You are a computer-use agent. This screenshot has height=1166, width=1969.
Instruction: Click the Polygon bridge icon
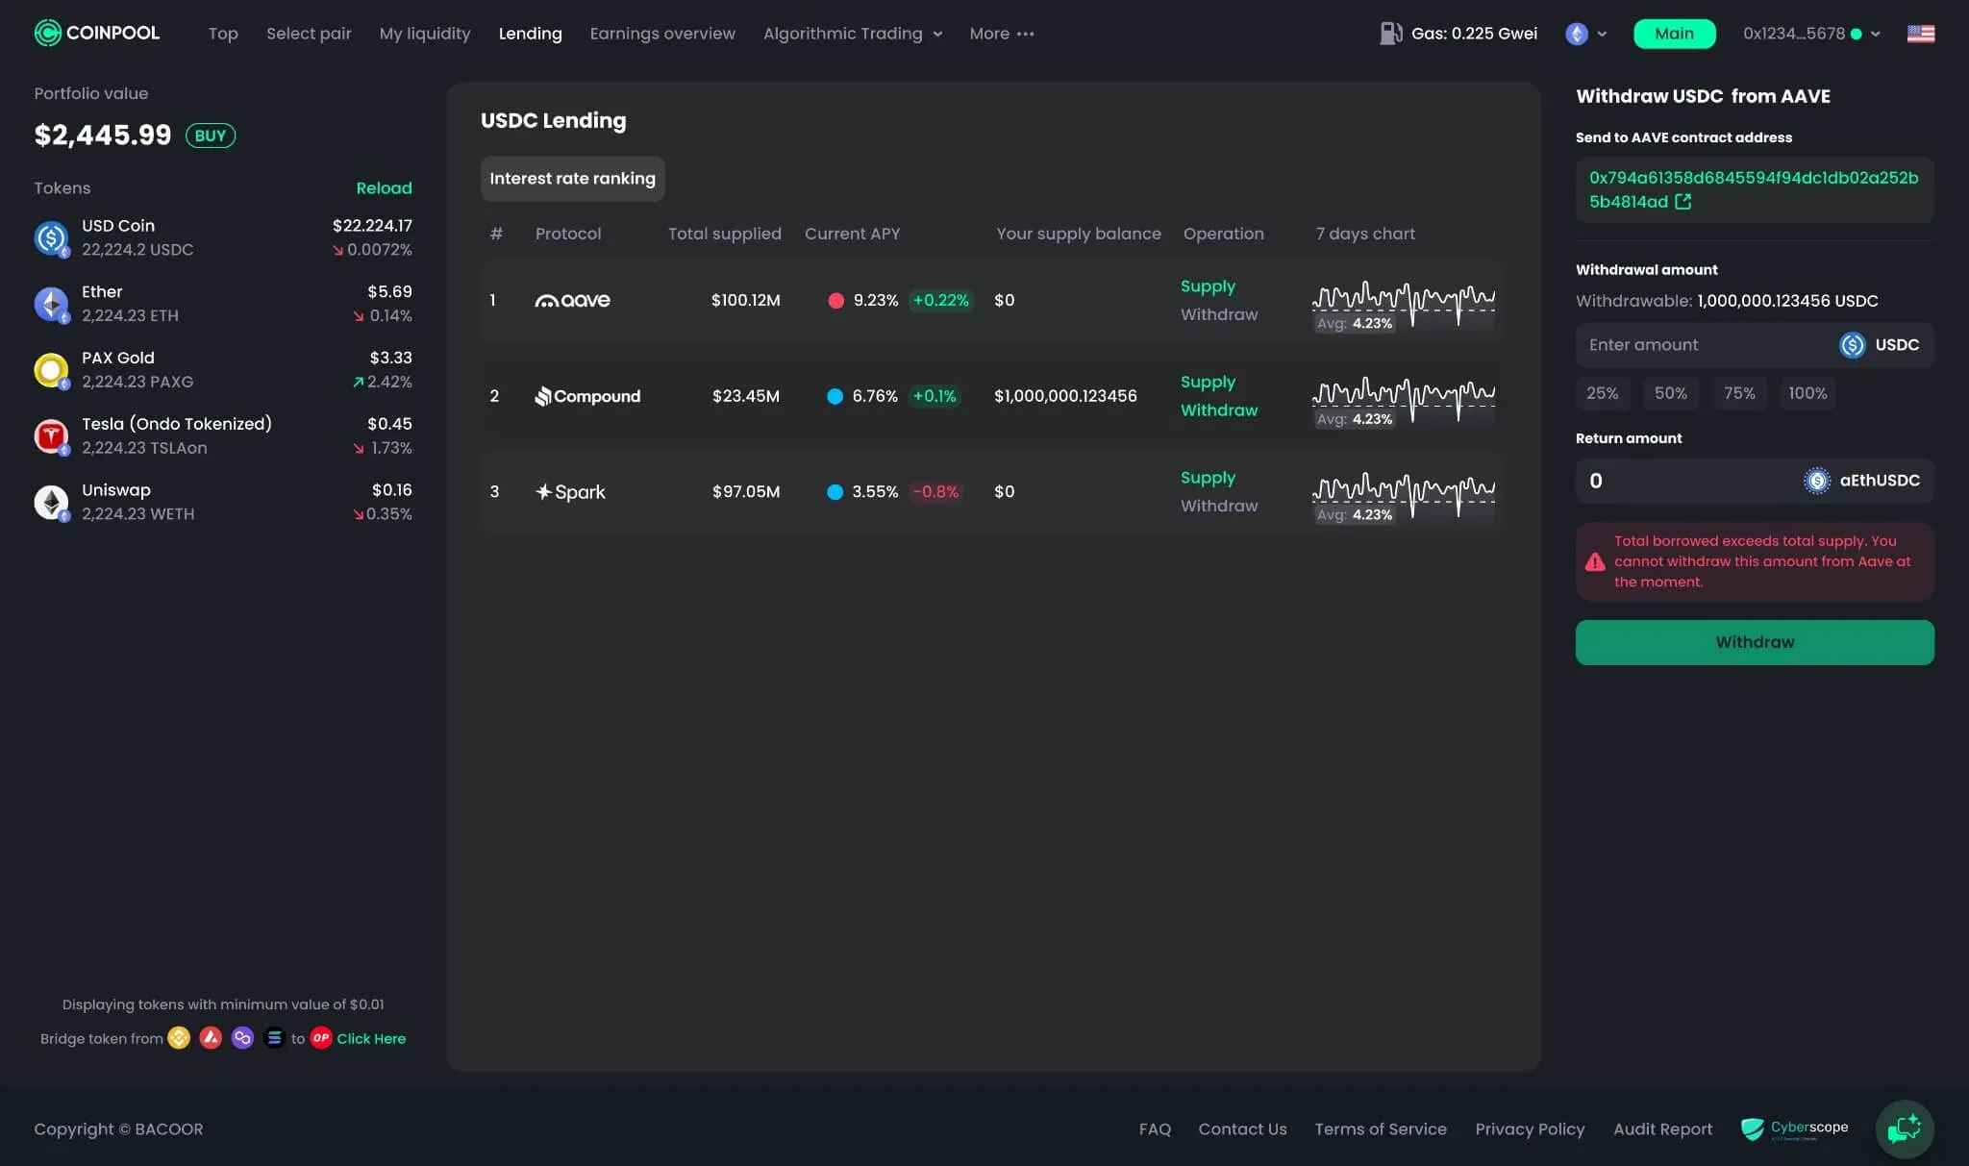point(242,1038)
